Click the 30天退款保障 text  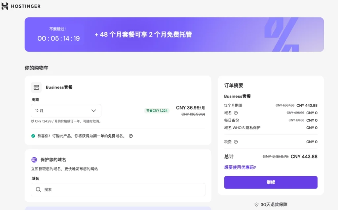pyautogui.click(x=274, y=204)
